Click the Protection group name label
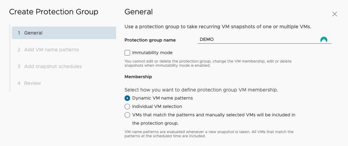The height and width of the screenshot is (146, 348). pos(150,40)
